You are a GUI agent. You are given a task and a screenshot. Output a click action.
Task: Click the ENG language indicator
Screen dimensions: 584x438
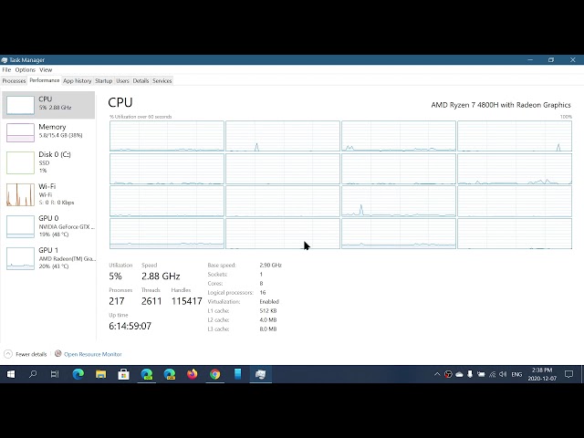click(x=516, y=374)
